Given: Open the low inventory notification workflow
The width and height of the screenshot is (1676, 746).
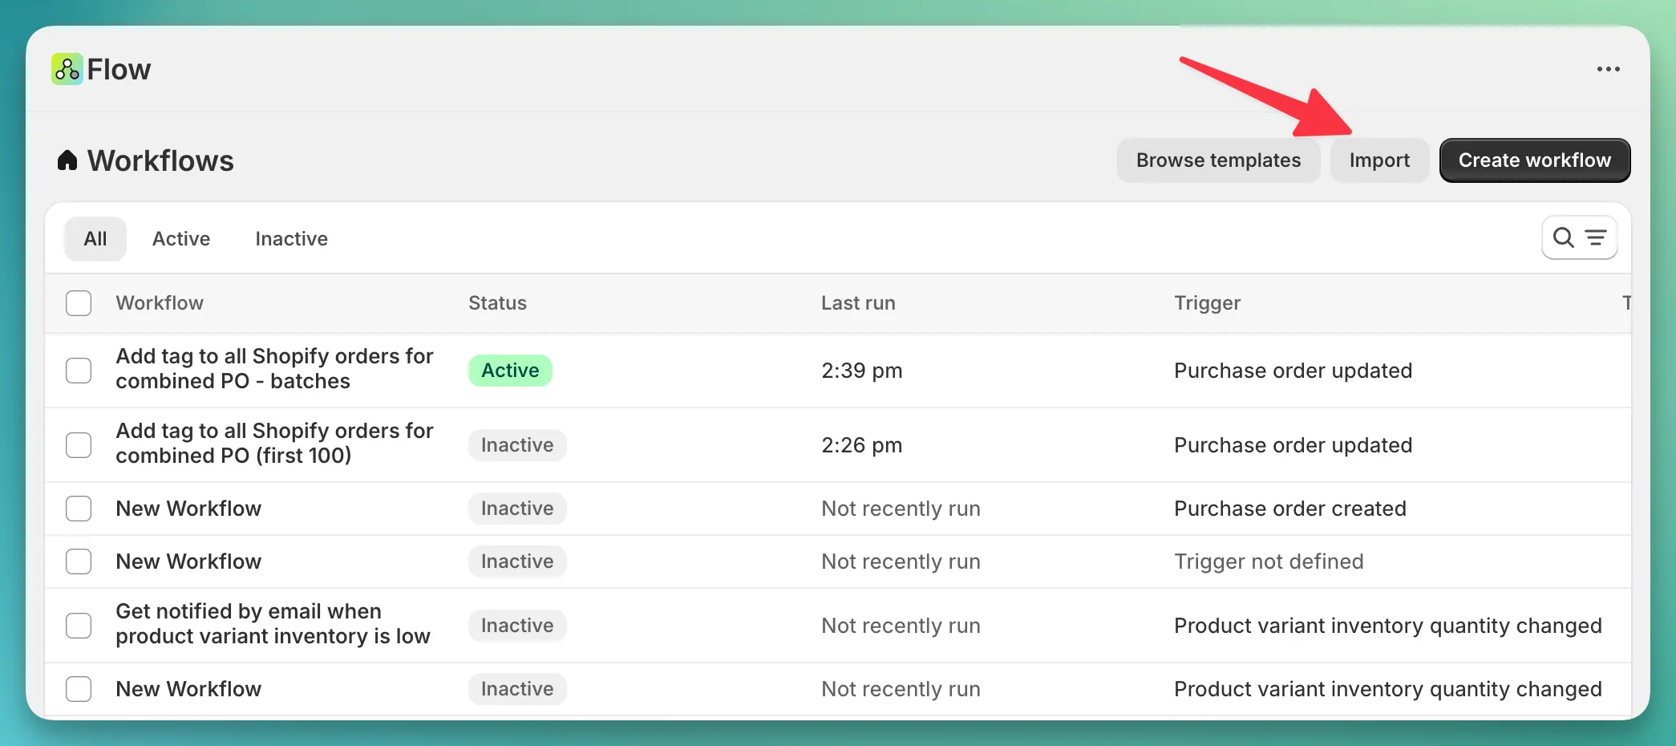Looking at the screenshot, I should 273,624.
